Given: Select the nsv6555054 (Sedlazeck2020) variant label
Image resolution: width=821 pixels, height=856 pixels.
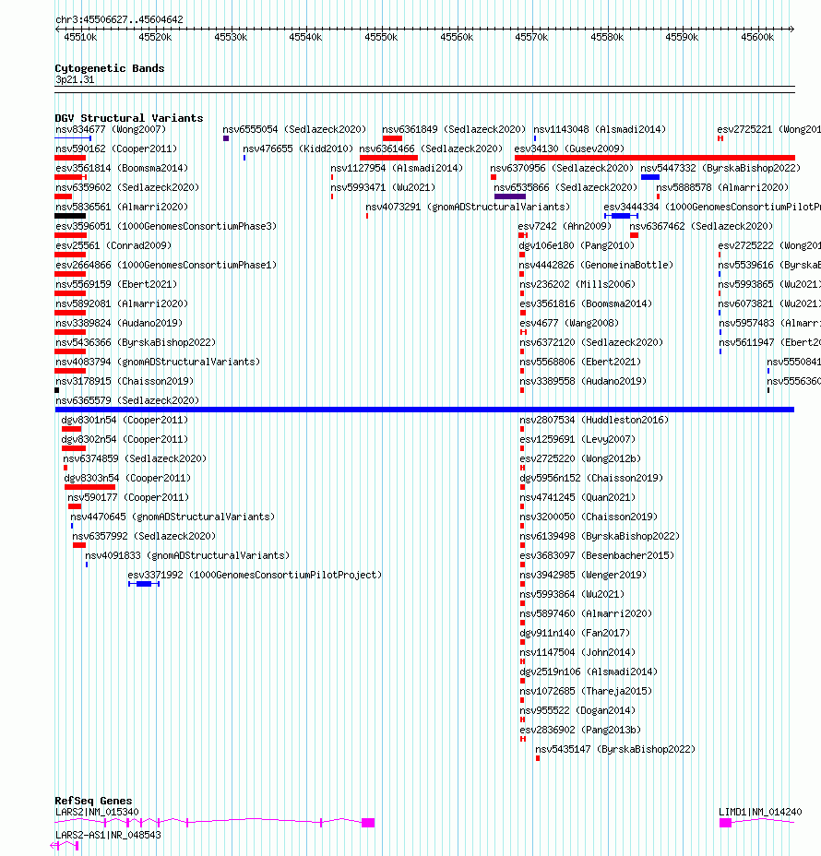Looking at the screenshot, I should [x=294, y=129].
